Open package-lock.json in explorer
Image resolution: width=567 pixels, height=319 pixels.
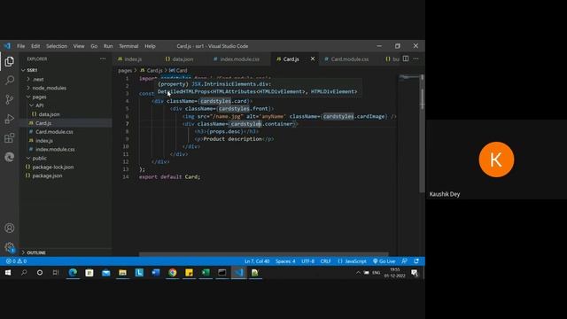pos(53,167)
